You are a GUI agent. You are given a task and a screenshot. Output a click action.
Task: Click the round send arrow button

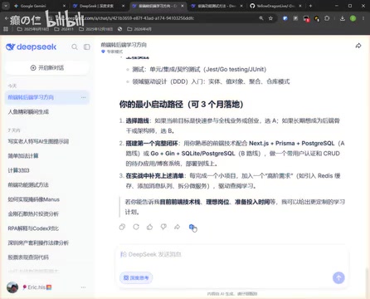(338, 277)
